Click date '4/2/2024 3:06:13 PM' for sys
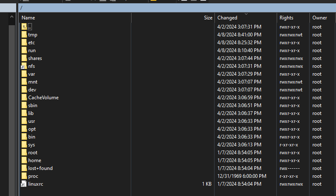Image resolution: width=336 pixels, height=196 pixels. 239,145
